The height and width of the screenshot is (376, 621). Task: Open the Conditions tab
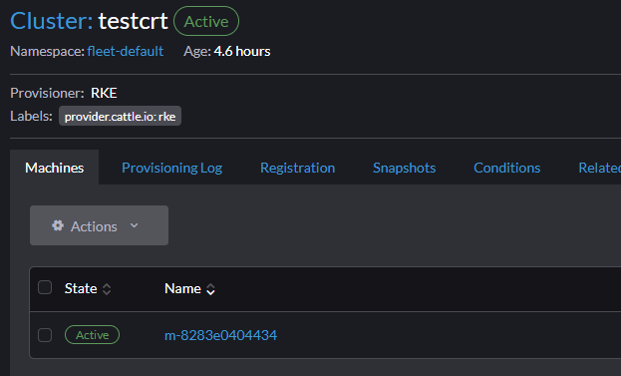[x=507, y=168]
